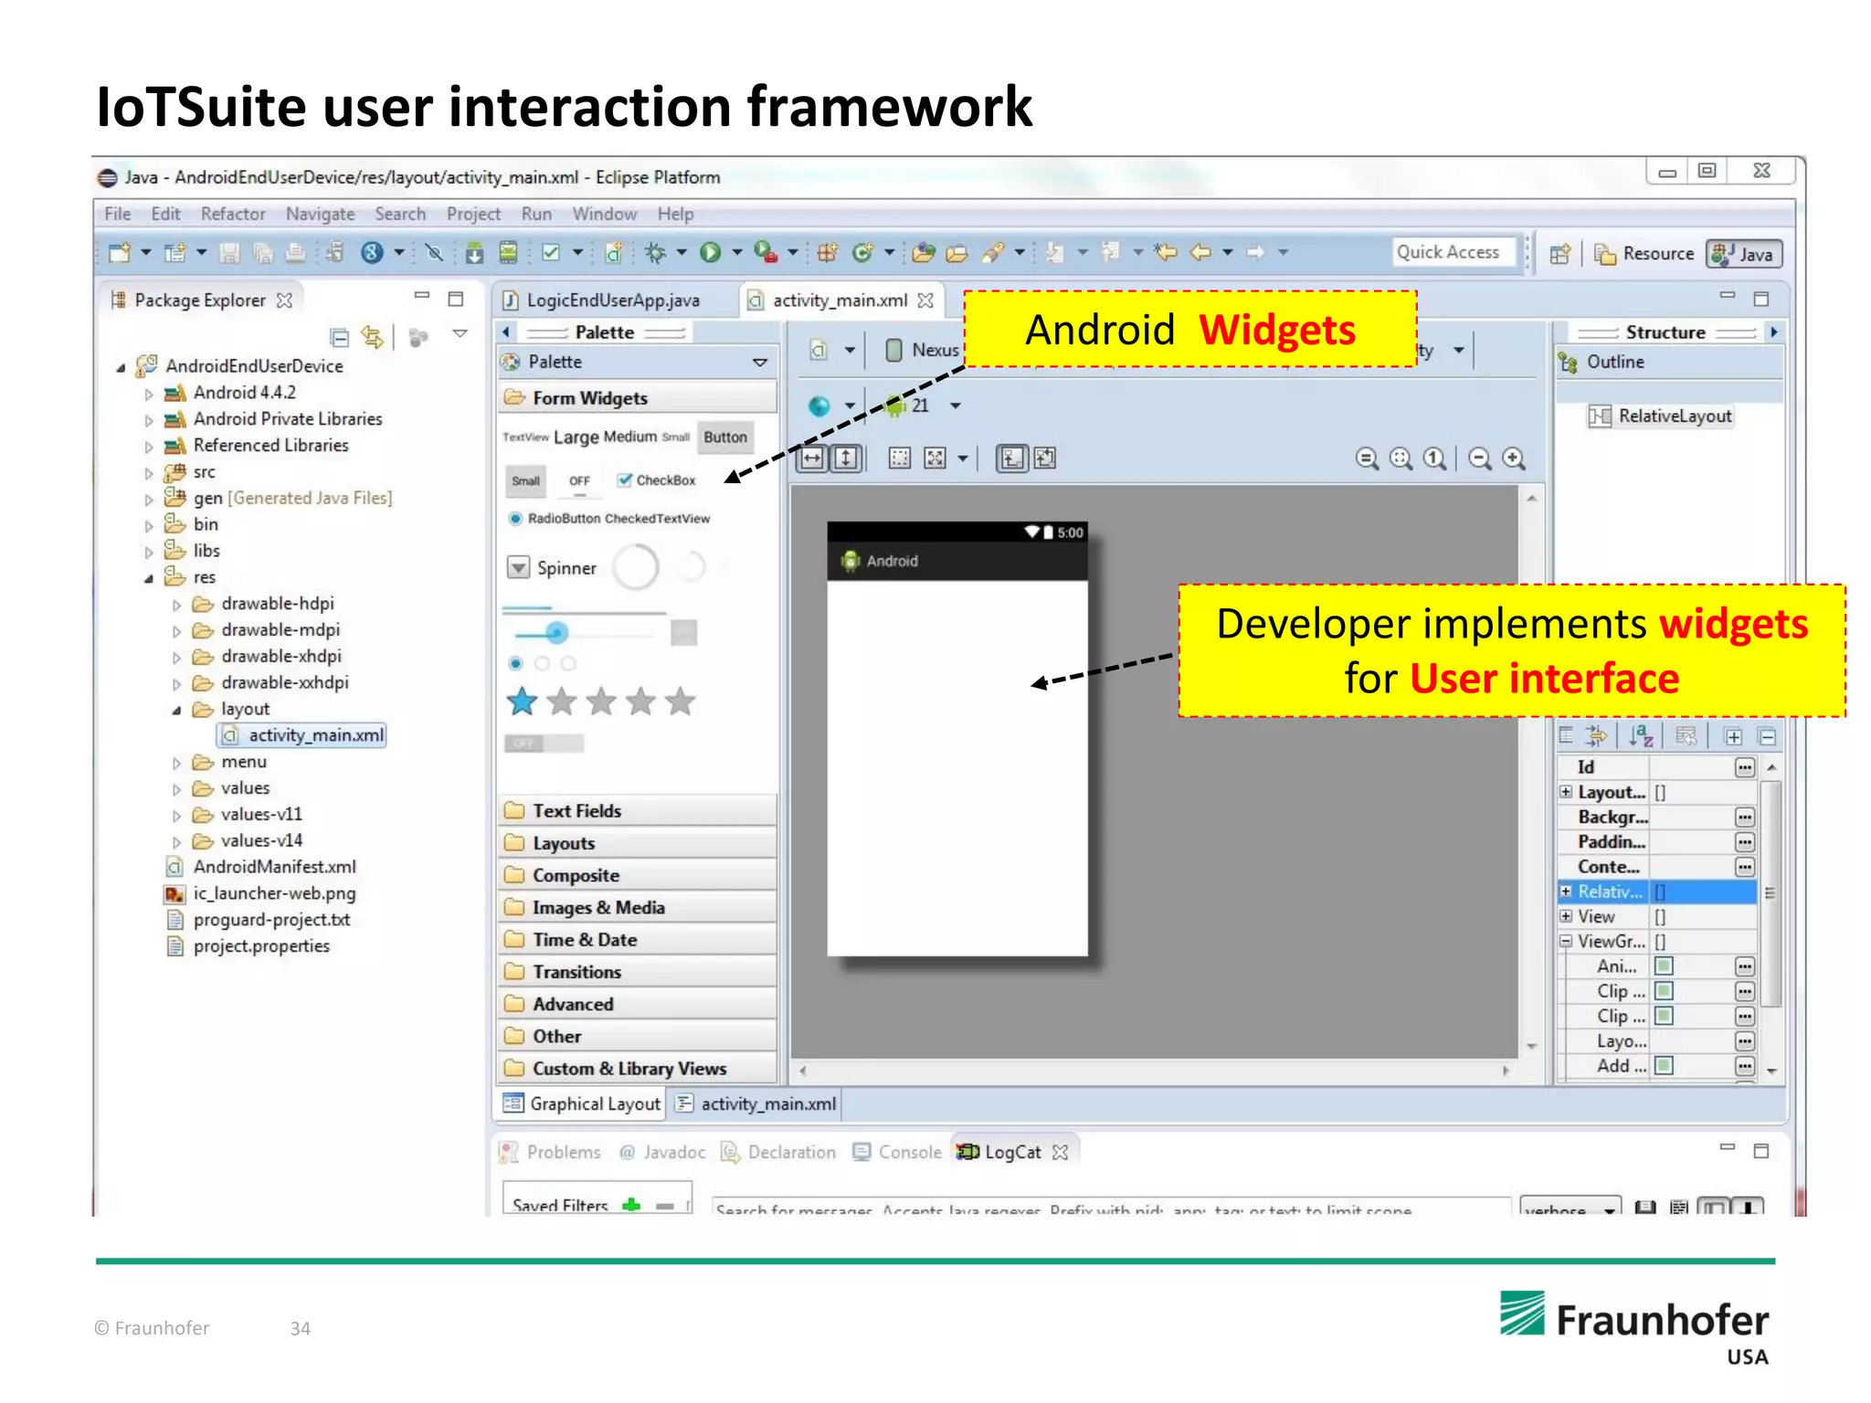Viewport: 1871px width, 1403px height.
Task: Switch to the Console tab
Action: 898,1153
